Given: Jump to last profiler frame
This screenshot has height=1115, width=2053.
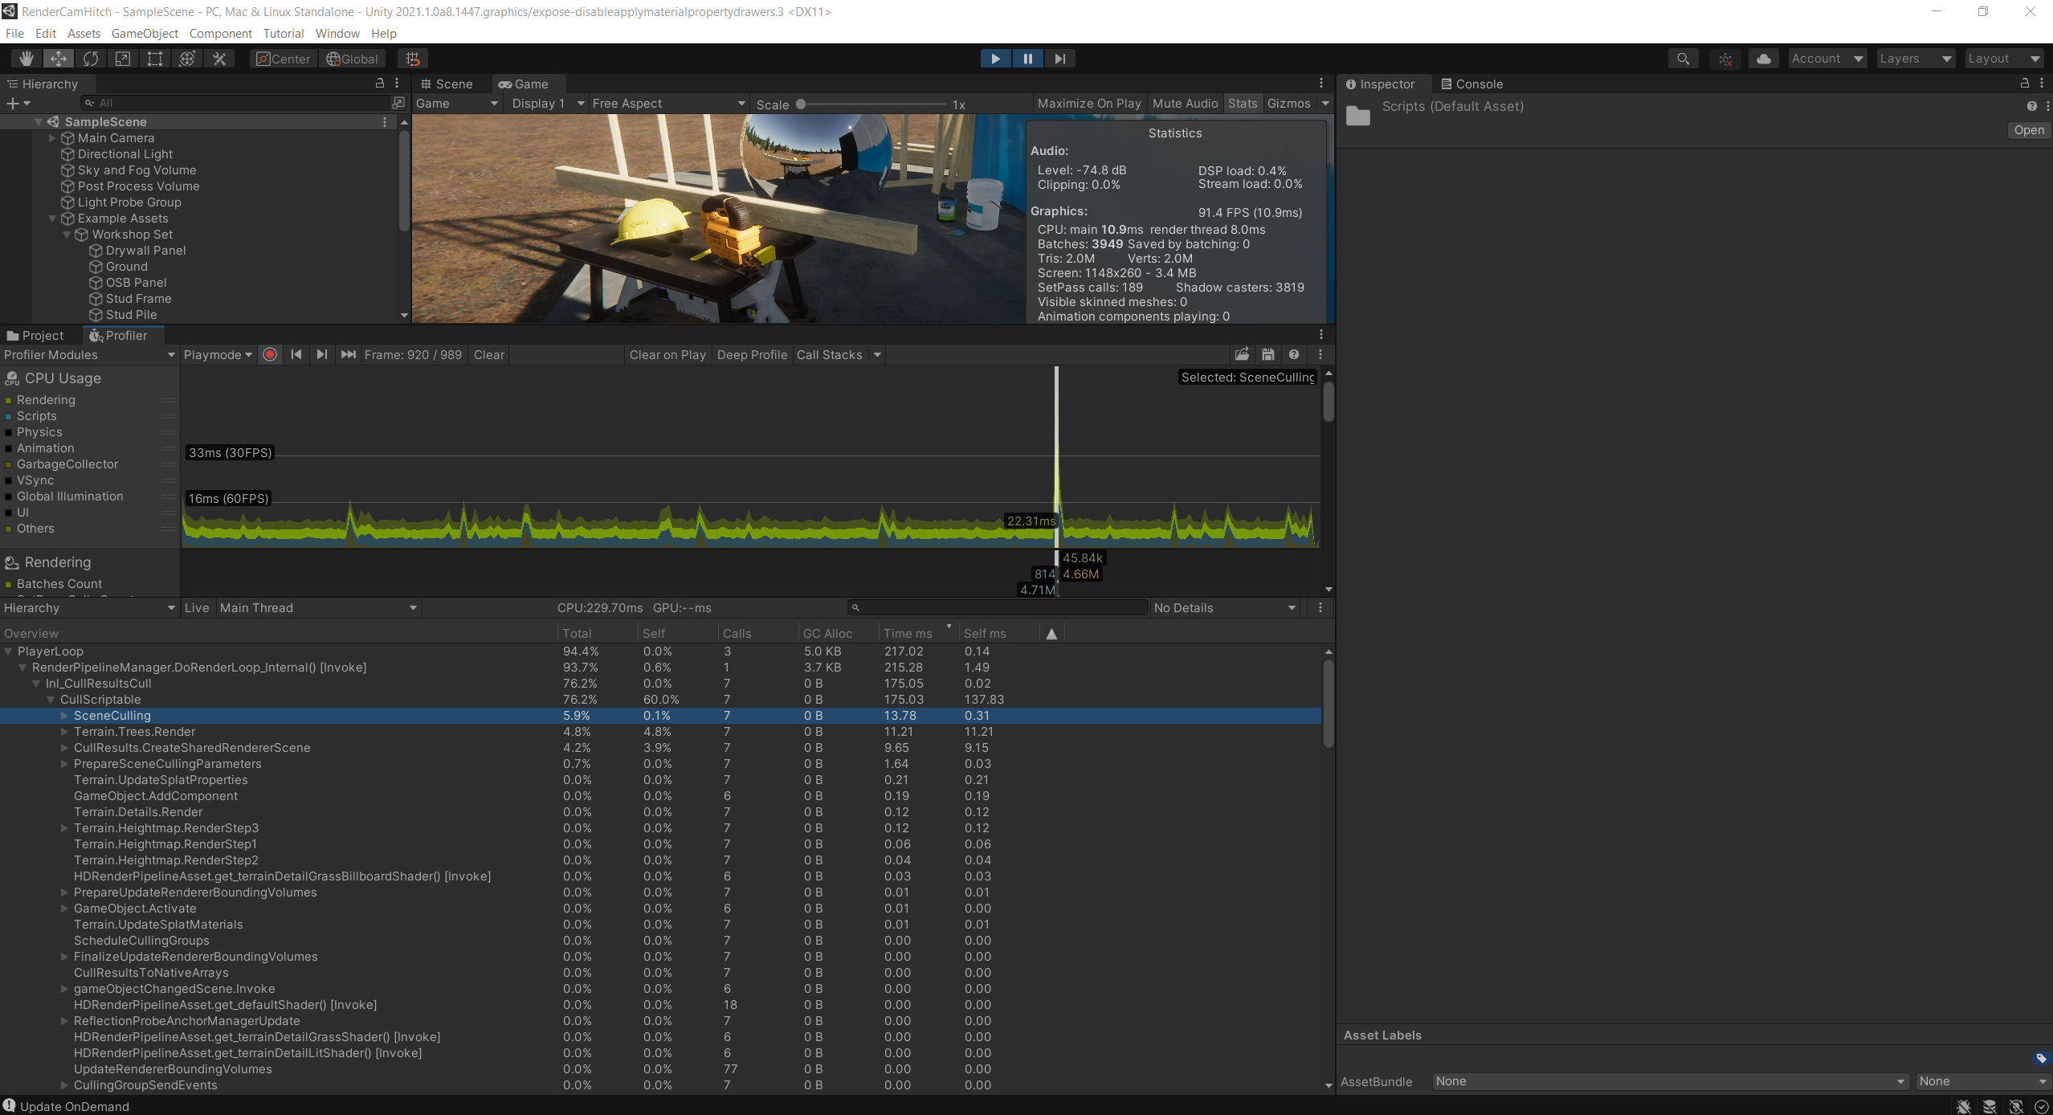Looking at the screenshot, I should (348, 355).
